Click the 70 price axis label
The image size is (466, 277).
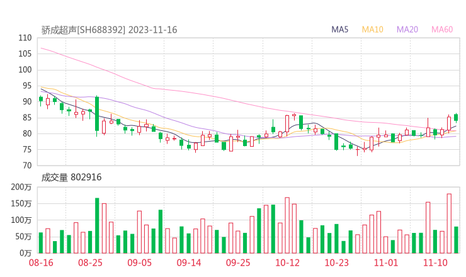tap(26, 166)
